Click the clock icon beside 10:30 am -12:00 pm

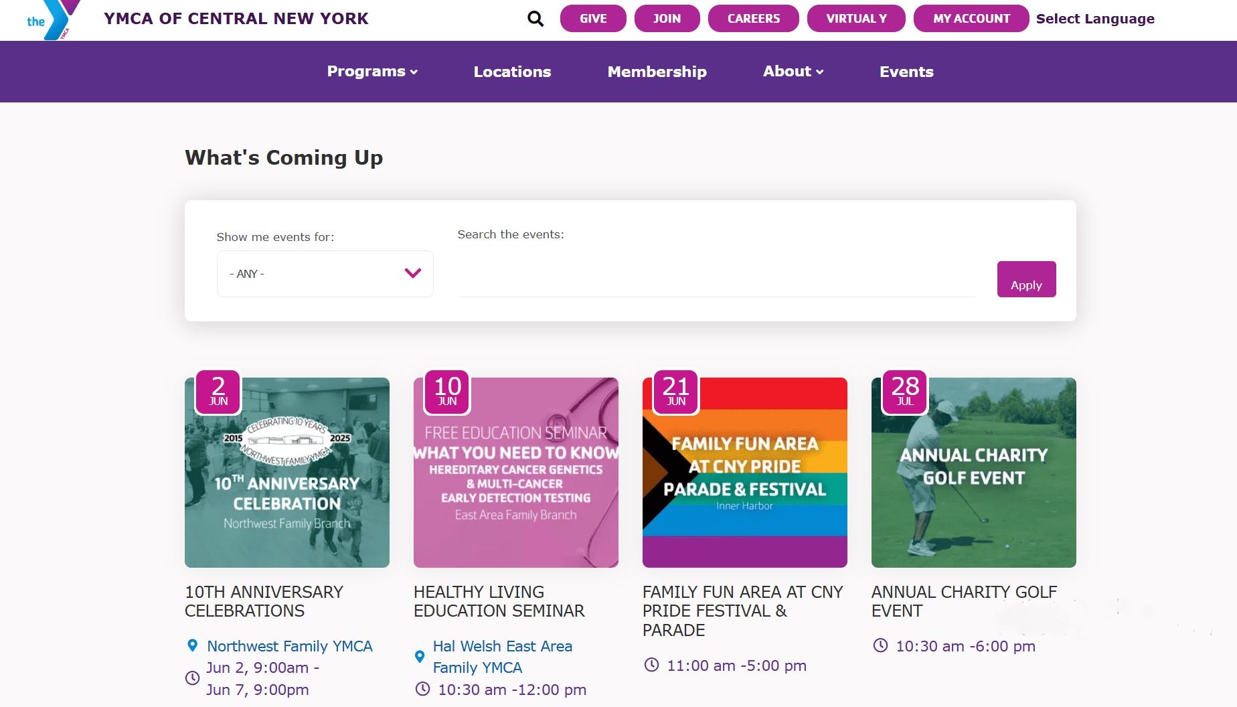point(422,689)
